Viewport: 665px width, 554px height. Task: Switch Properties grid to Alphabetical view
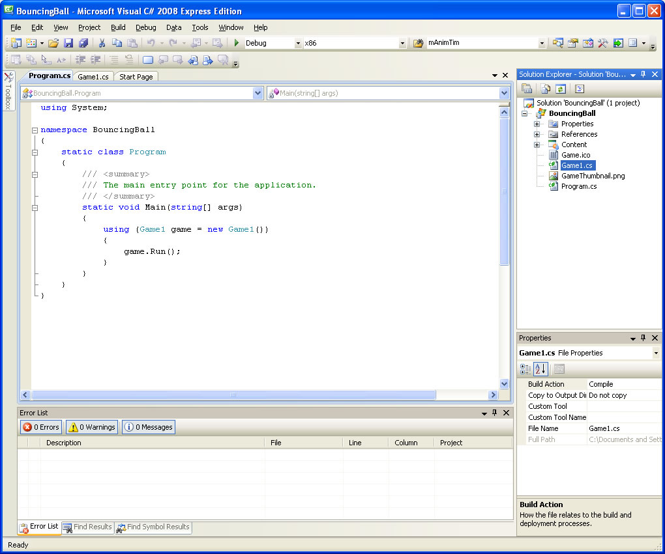(x=540, y=369)
